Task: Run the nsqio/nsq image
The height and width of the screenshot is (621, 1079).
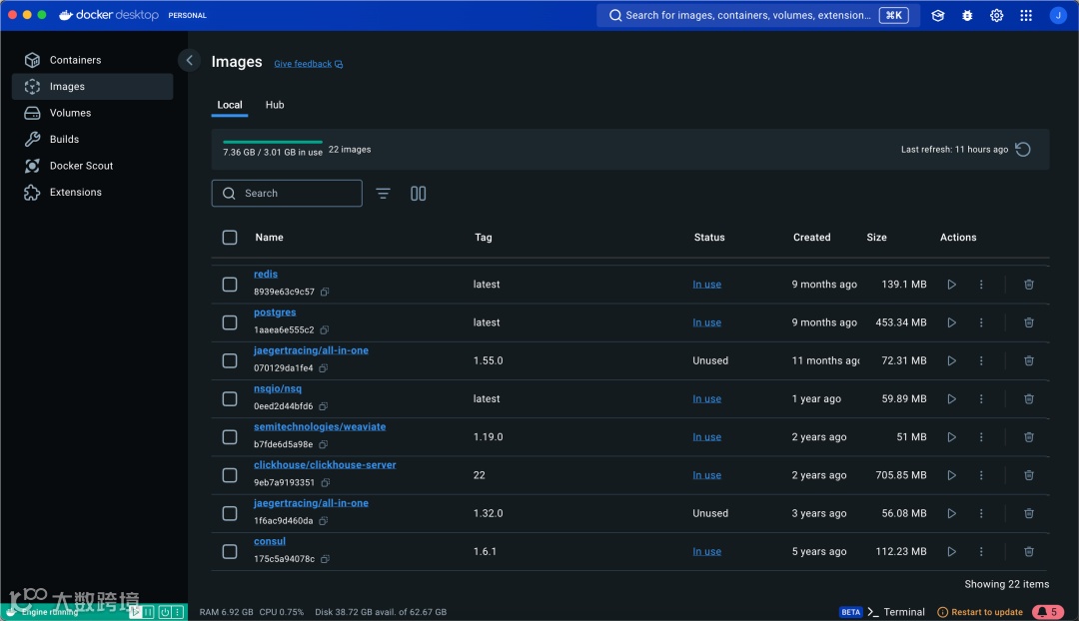Action: point(951,399)
